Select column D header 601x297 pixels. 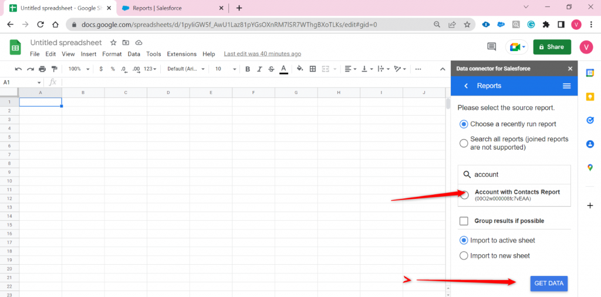coord(168,93)
